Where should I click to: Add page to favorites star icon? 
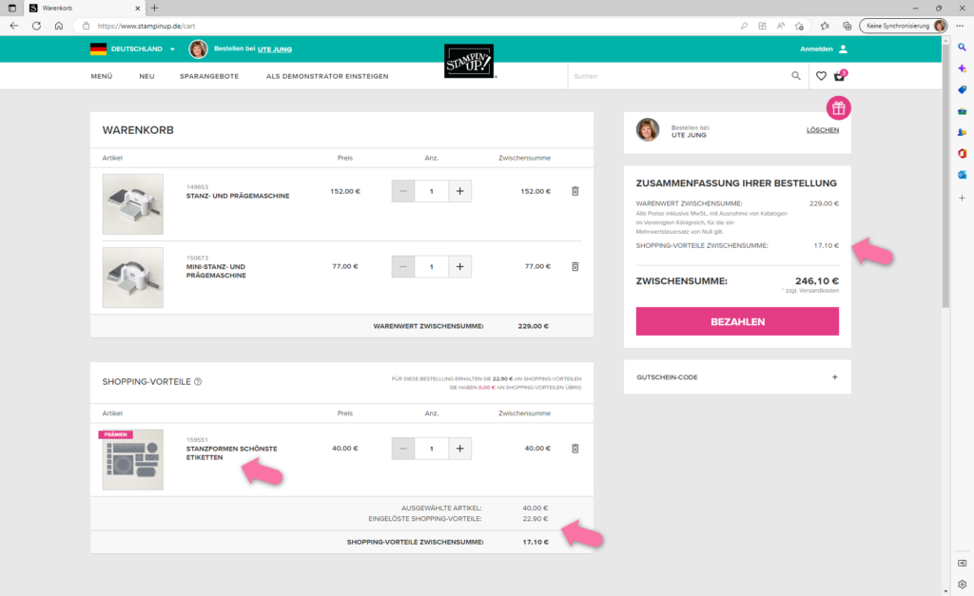coord(799,26)
